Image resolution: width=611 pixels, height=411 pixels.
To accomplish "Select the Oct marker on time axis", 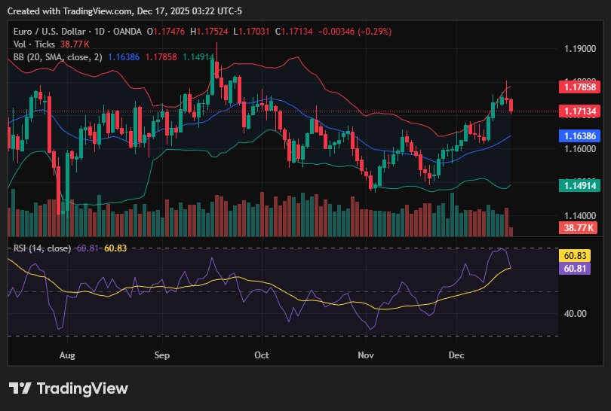I will tap(262, 354).
